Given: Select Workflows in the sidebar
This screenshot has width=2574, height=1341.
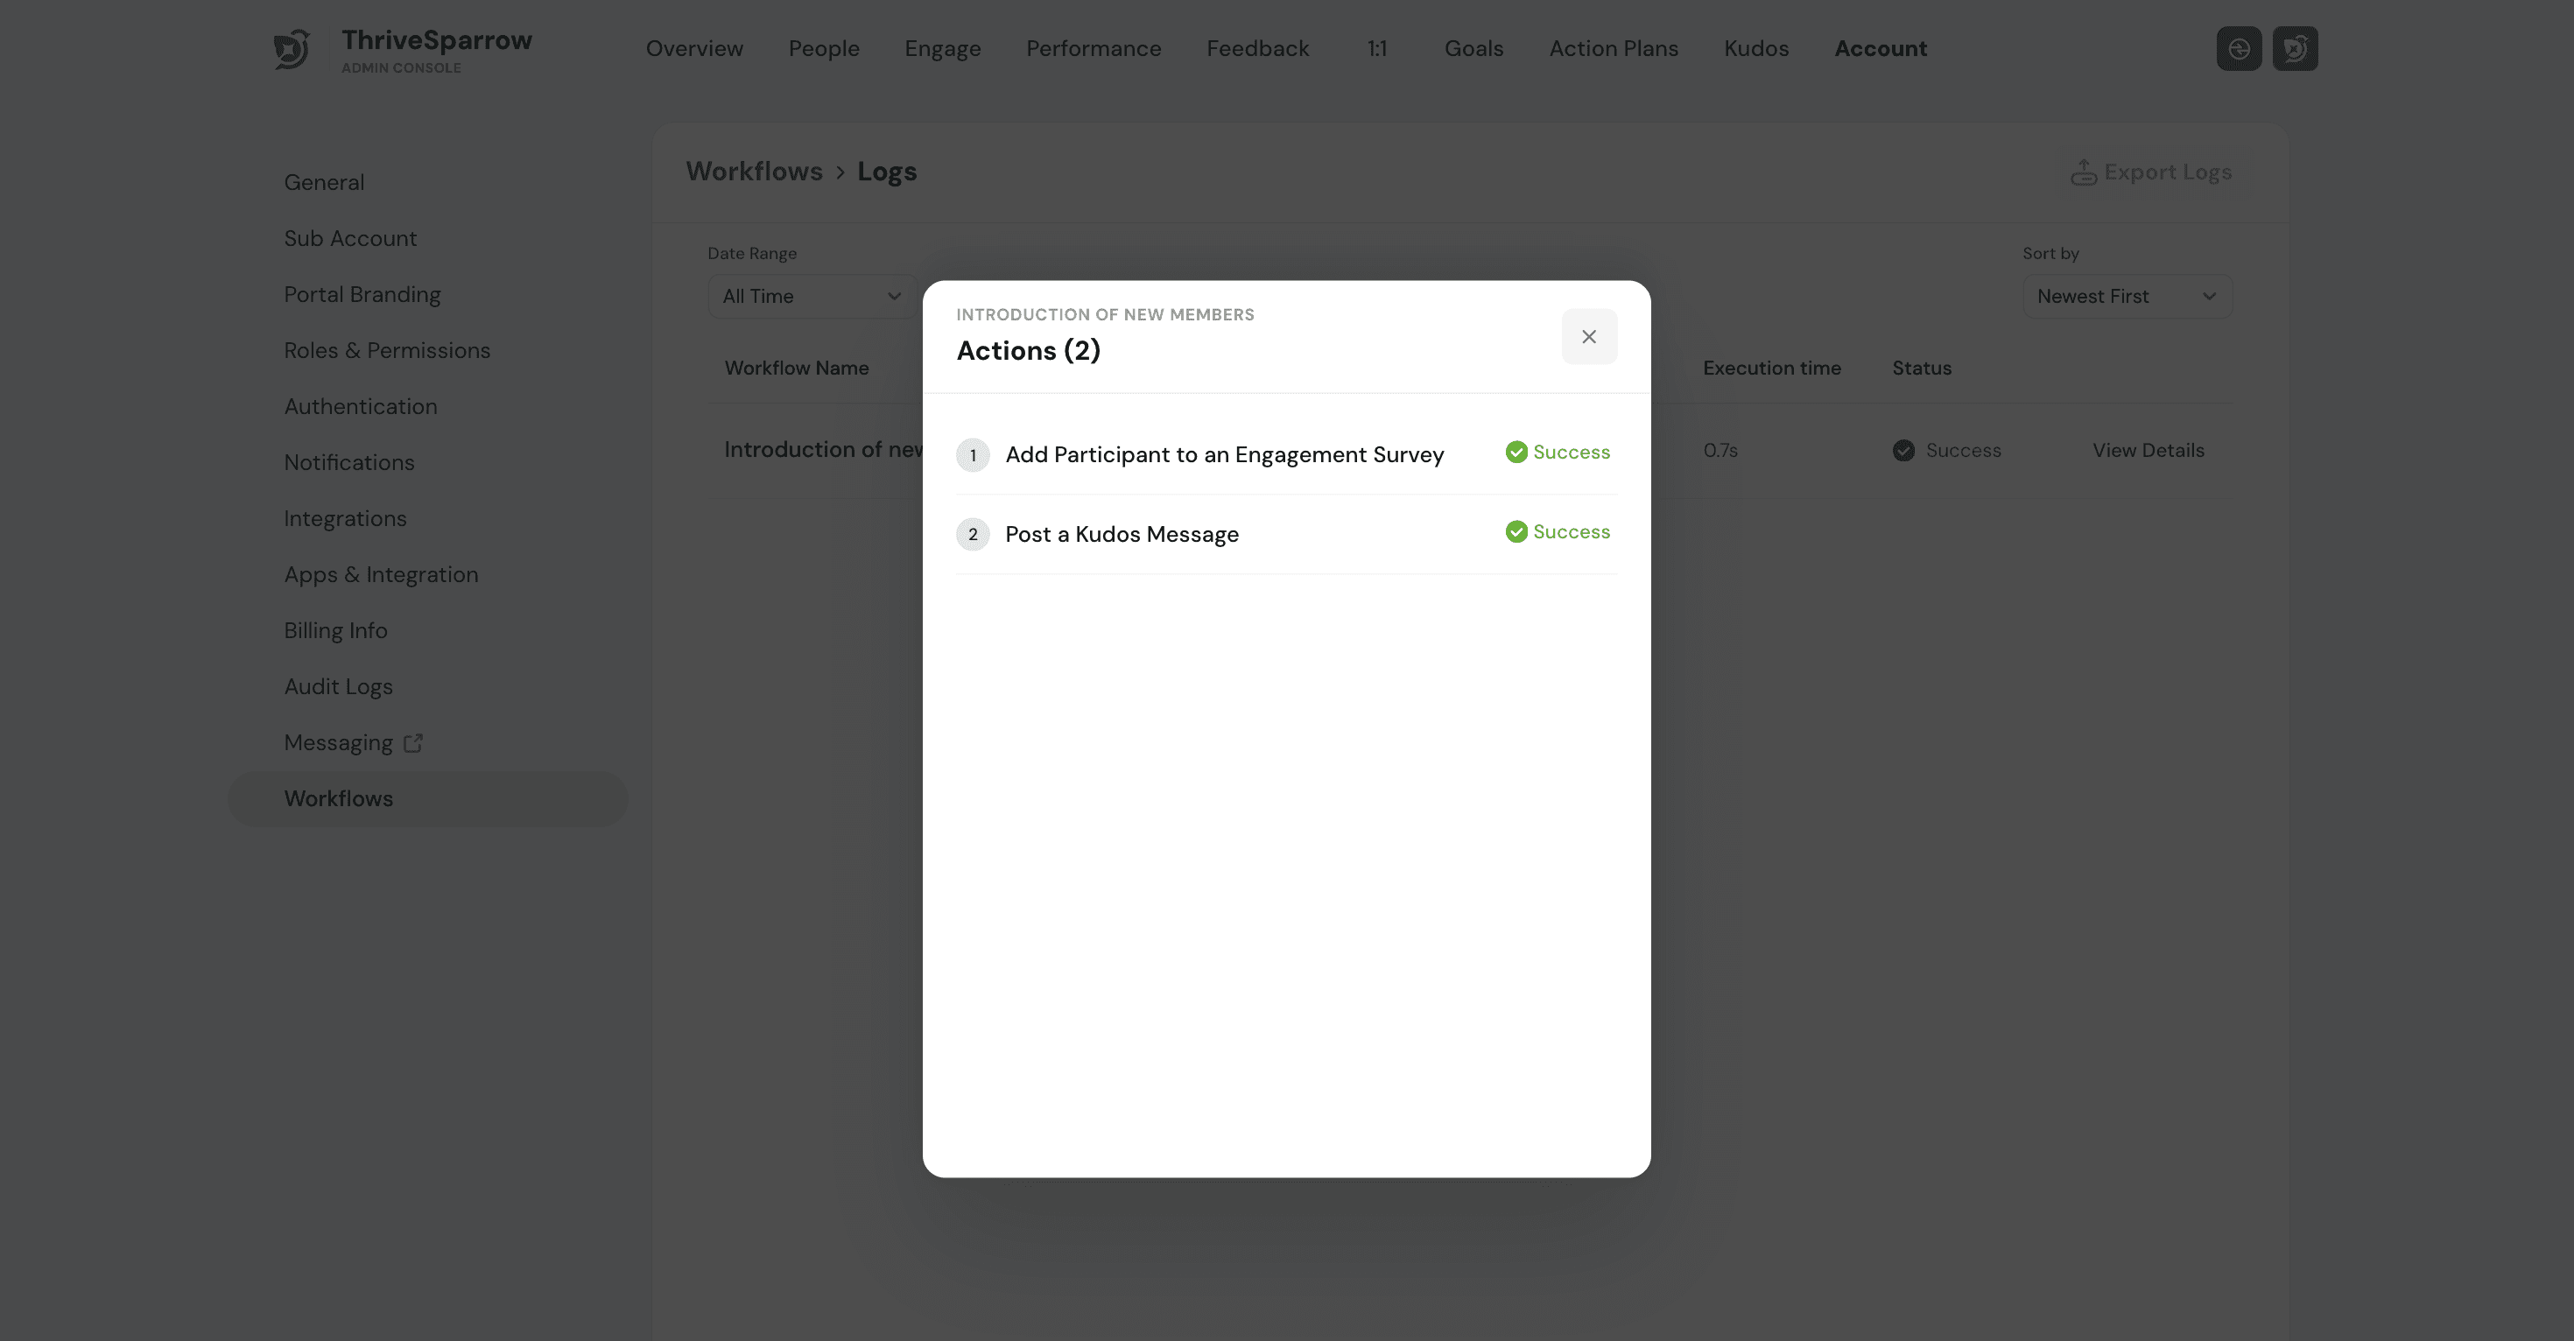Looking at the screenshot, I should coord(427,798).
